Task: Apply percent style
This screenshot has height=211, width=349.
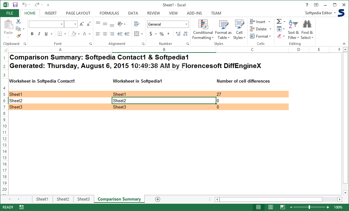Action: [162, 34]
